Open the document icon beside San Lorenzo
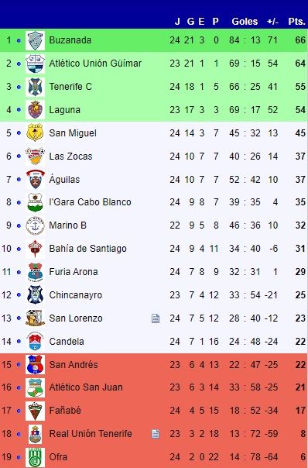Image resolution: width=308 pixels, height=468 pixels. (x=156, y=318)
